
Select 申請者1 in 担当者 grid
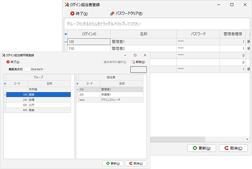pos(122,95)
